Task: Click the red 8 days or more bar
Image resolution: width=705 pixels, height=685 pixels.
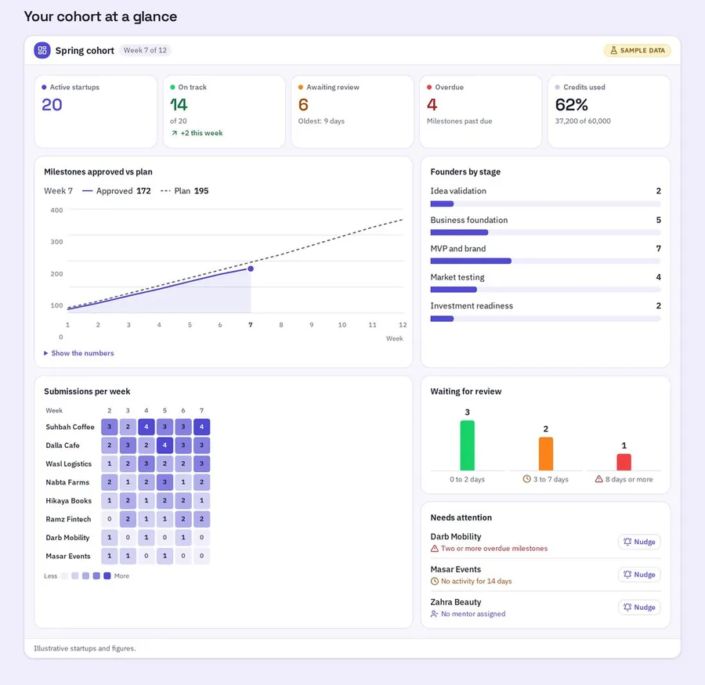Action: pyautogui.click(x=624, y=462)
